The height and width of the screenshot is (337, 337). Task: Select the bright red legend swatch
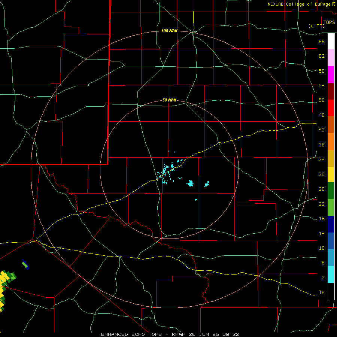click(x=331, y=108)
